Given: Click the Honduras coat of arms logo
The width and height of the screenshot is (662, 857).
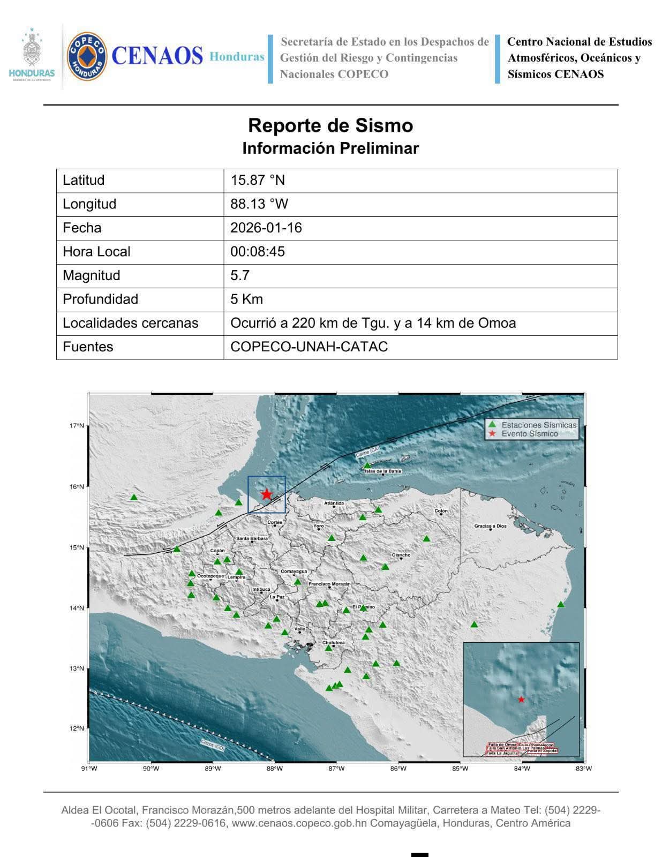Looking at the screenshot, I should point(32,55).
